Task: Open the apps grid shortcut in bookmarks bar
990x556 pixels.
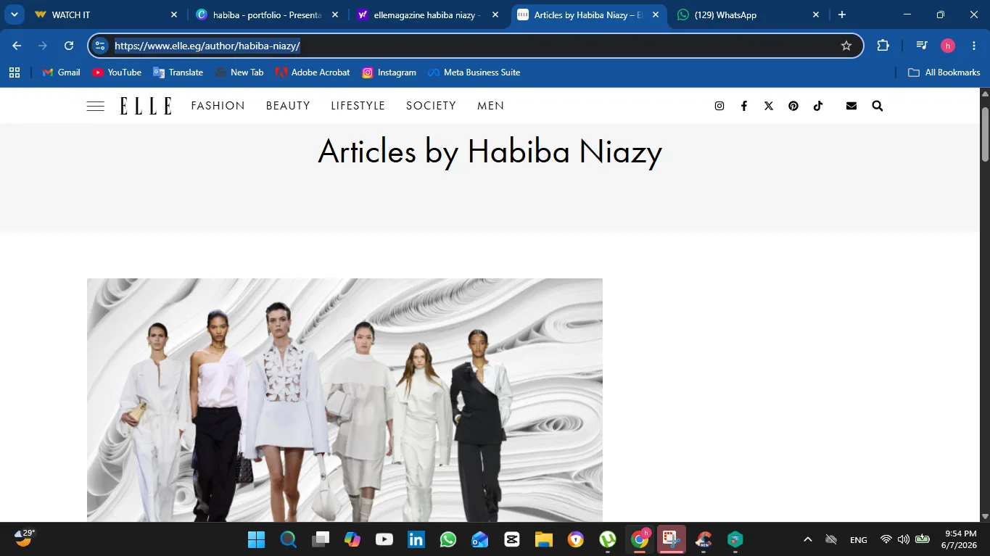Action: point(15,72)
